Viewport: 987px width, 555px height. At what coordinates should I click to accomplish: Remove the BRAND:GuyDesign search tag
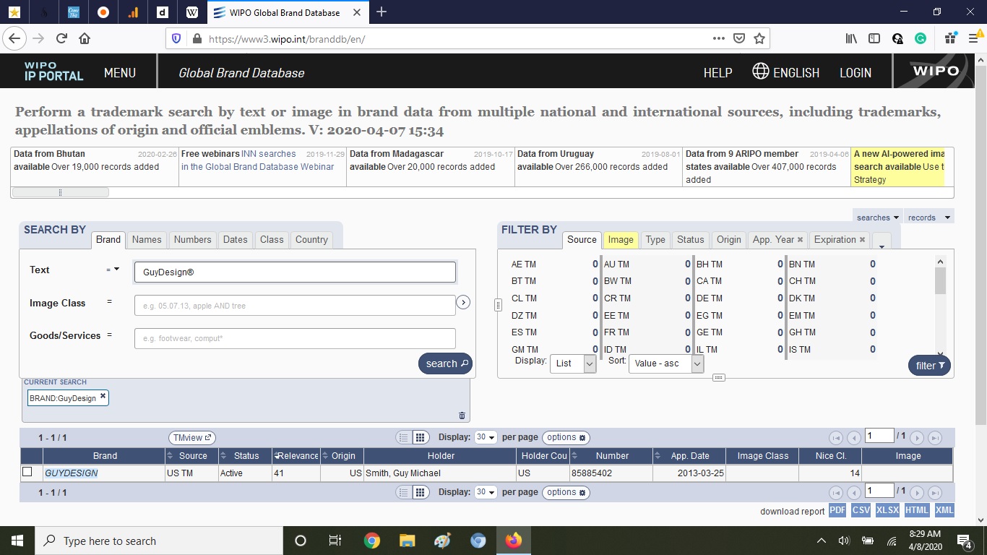pyautogui.click(x=103, y=397)
